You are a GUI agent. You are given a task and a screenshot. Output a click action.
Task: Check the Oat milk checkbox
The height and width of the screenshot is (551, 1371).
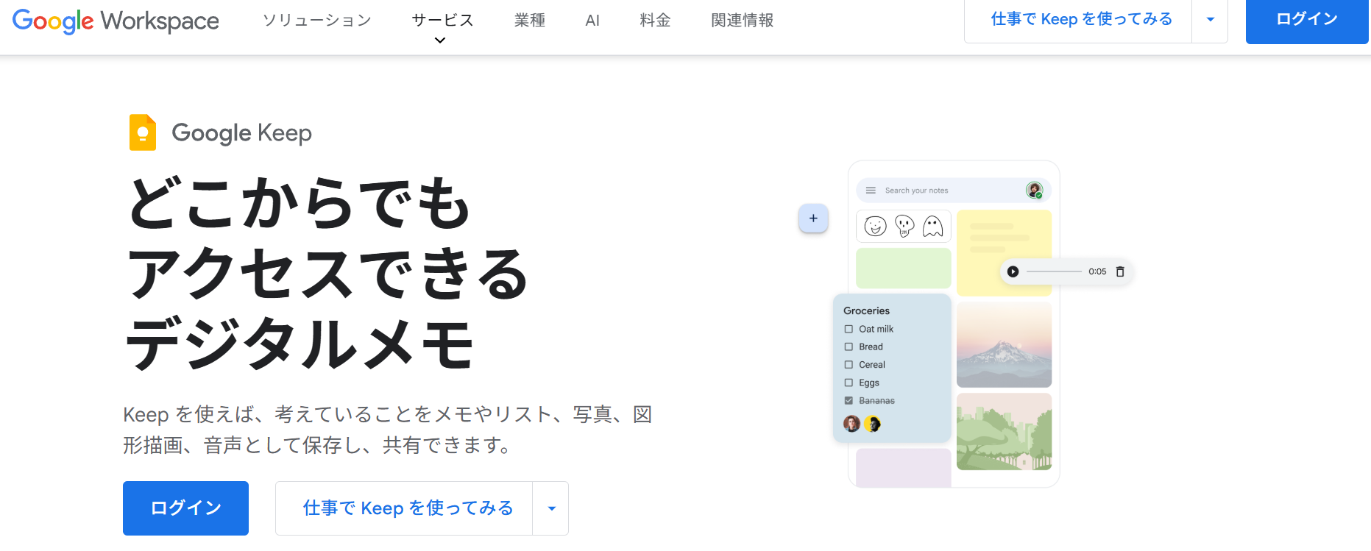pyautogui.click(x=849, y=330)
